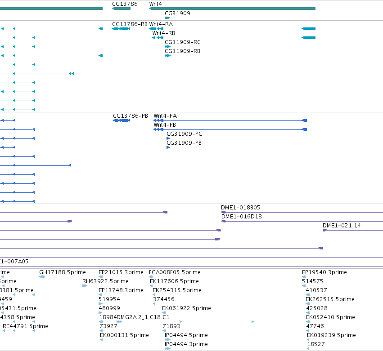Click the Wnt4 gene label

coord(155,4)
